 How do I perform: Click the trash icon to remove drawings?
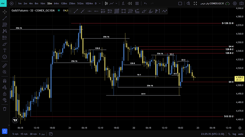click(x=5, y=109)
